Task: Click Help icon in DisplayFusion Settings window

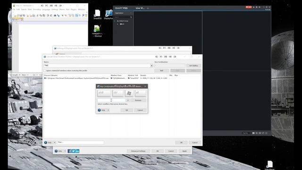Action: click(x=56, y=151)
